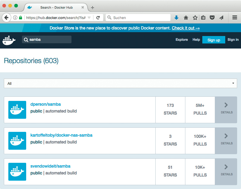The height and width of the screenshot is (189, 241).
Task: Open the Pocket icon in toolbar
Action: coord(212,18)
